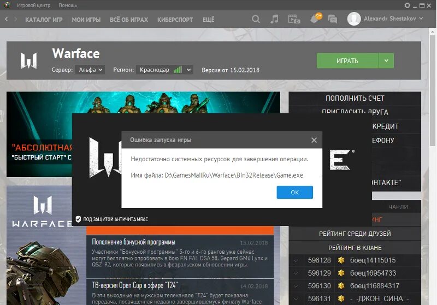Click star icon next to _-_ДЖОН_СИНА_-

(x=341, y=298)
